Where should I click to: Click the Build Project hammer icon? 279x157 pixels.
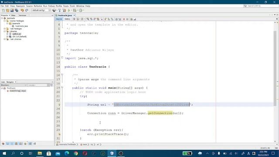[60, 10]
